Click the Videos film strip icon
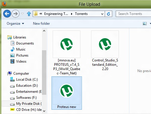This screenshot has width=151, height=114. pos(12,61)
